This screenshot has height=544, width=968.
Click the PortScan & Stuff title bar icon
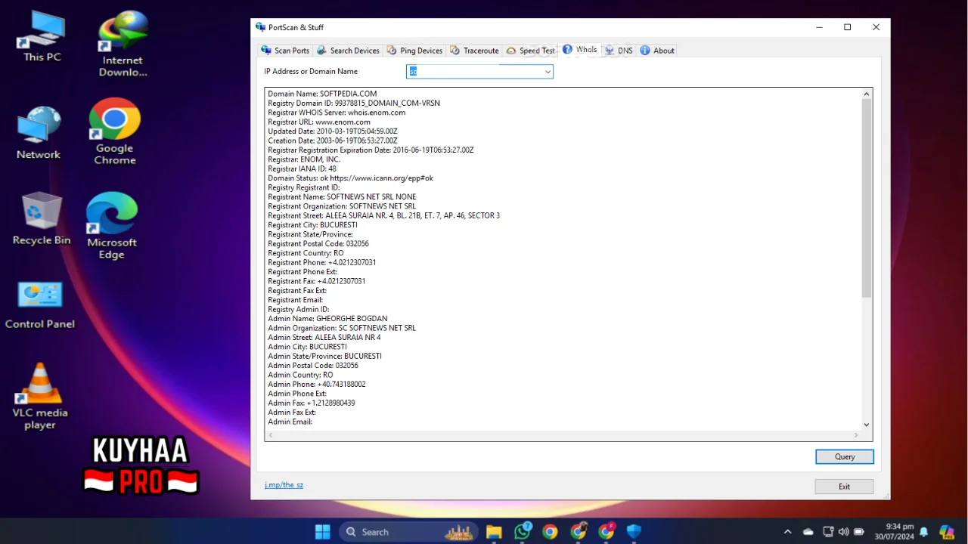coord(261,27)
